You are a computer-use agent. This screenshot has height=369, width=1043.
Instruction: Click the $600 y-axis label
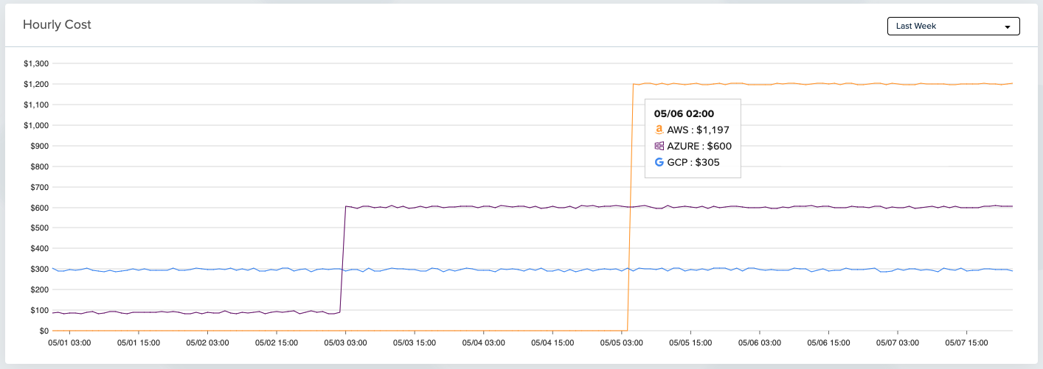39,208
